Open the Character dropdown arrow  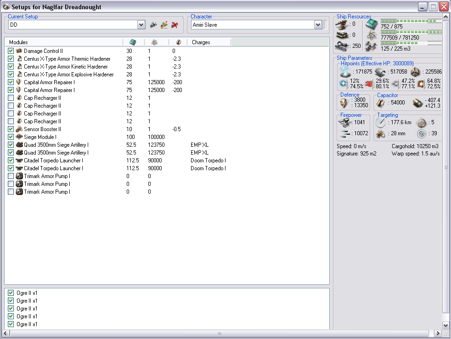318,25
